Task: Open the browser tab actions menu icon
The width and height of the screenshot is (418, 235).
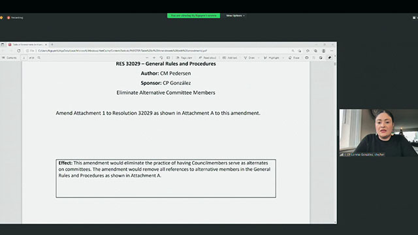Action: click(3, 44)
